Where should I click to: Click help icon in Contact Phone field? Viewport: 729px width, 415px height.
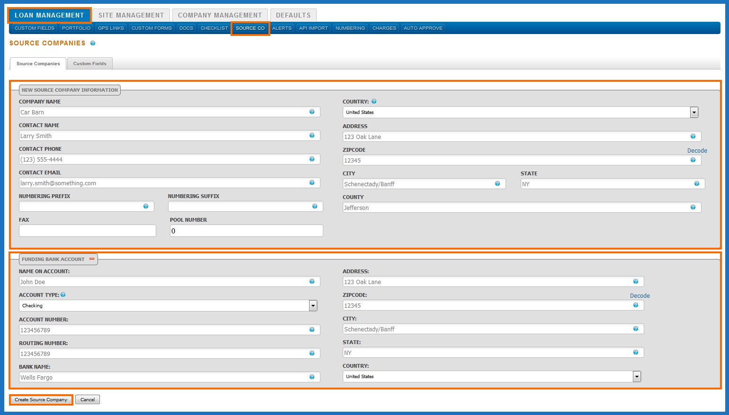click(x=312, y=159)
